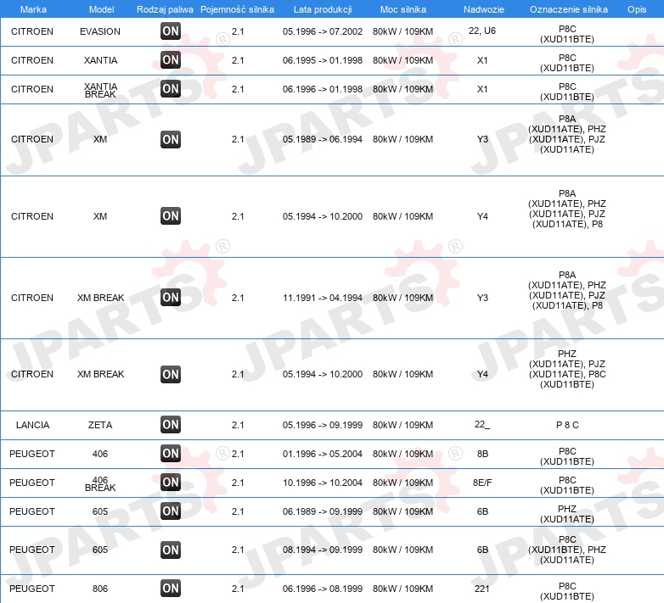664x603 pixels.
Task: Click the ON icon in the PEUGEOT 806 row
Action: point(170,589)
